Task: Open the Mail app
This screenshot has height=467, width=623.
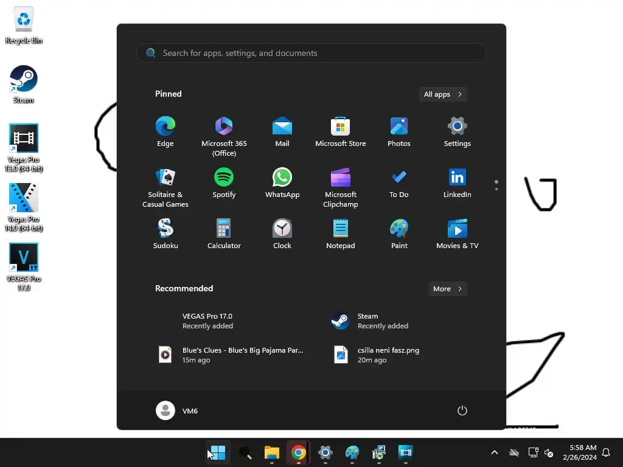Action: click(x=282, y=132)
